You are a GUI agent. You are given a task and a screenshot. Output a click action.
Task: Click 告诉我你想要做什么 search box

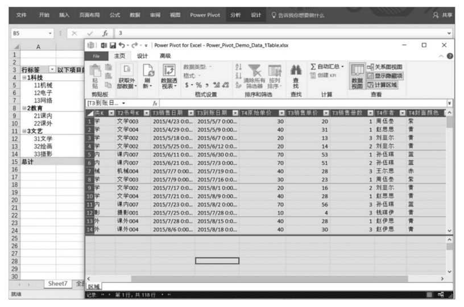click(298, 15)
